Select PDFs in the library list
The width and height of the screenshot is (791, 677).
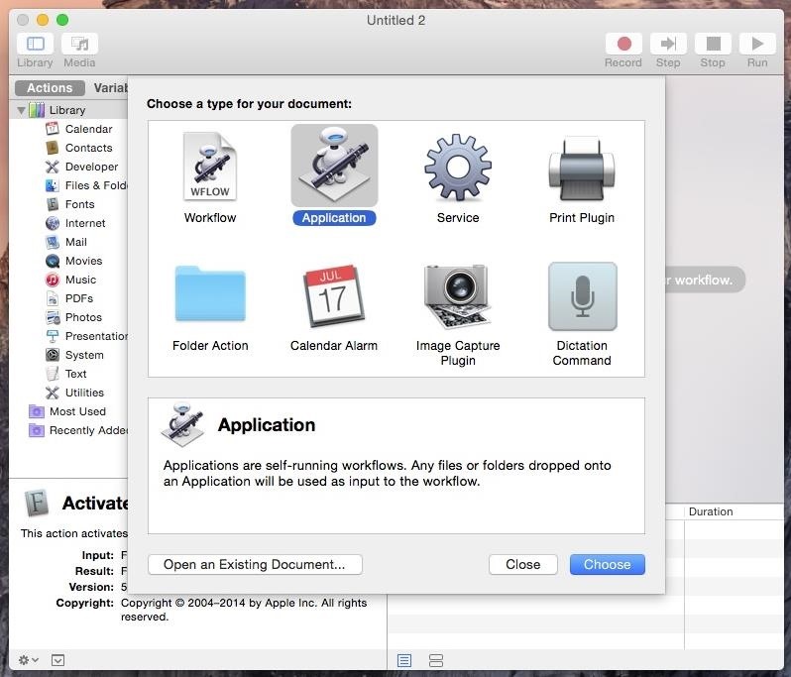[x=69, y=298]
